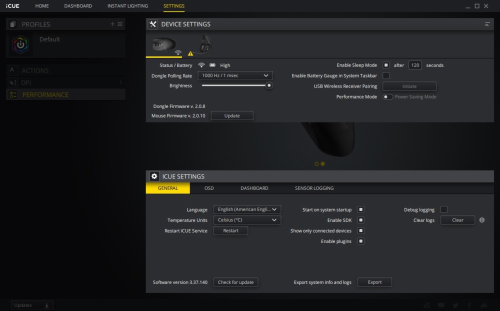Select the Default profile icon
The height and width of the screenshot is (311, 500).
20,44
